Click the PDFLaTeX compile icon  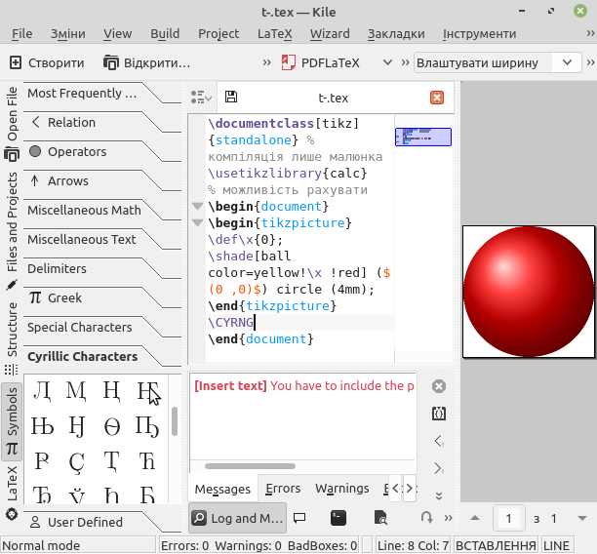(288, 62)
